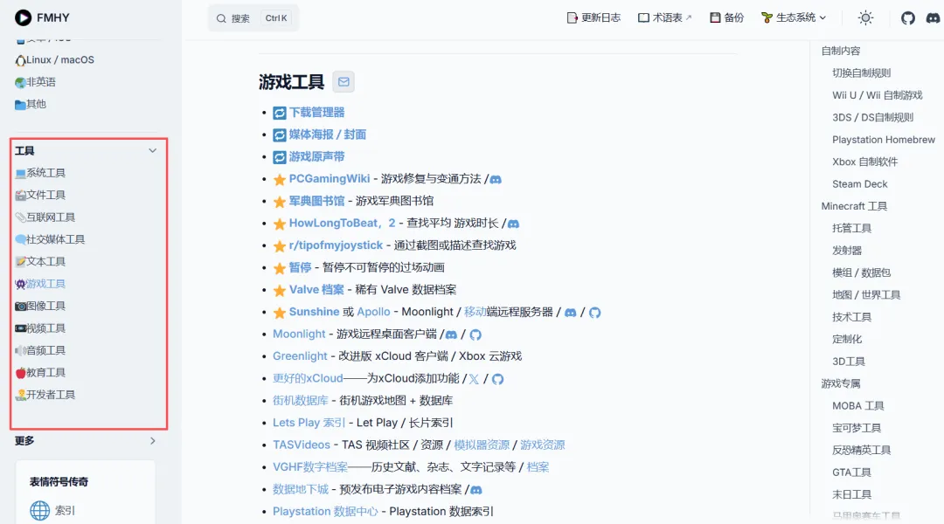
Task: Jump to Playstation Homebrew in outline
Action: (884, 140)
